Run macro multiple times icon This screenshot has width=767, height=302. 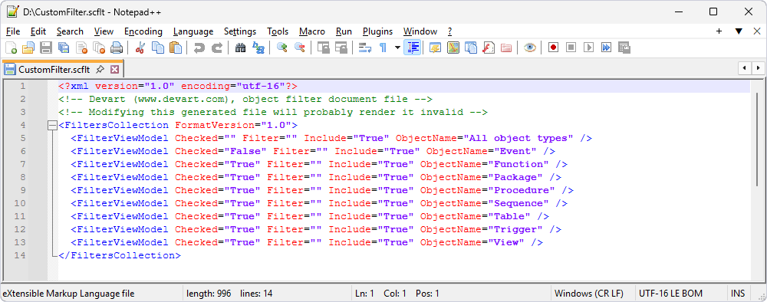coord(606,48)
